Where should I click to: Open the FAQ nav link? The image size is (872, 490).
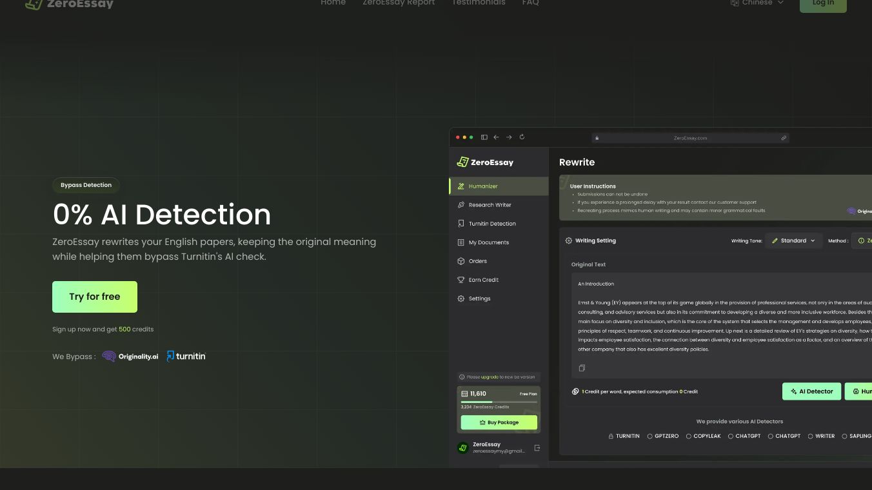(530, 3)
